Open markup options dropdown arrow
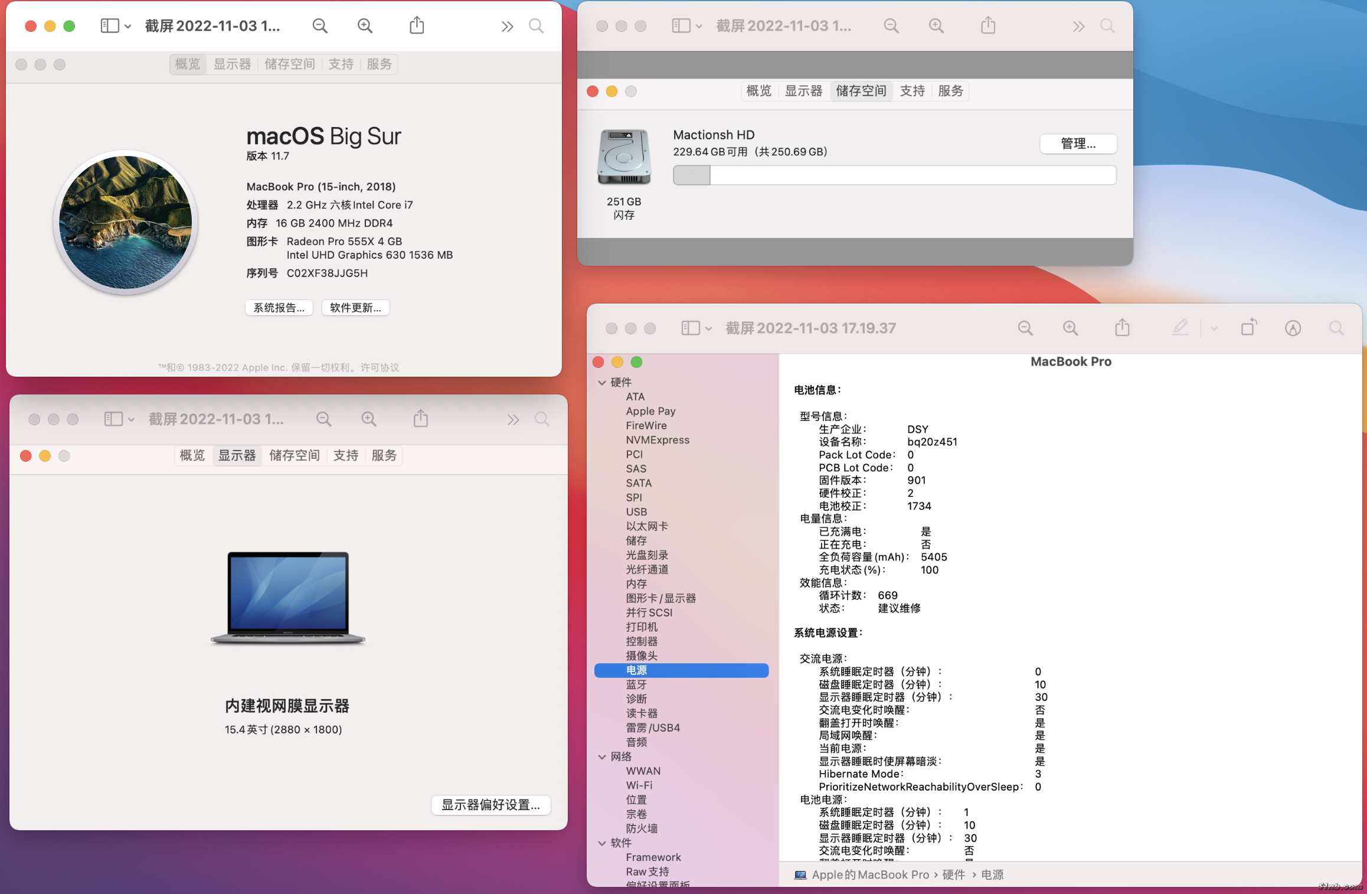This screenshot has height=894, width=1367. point(1214,328)
